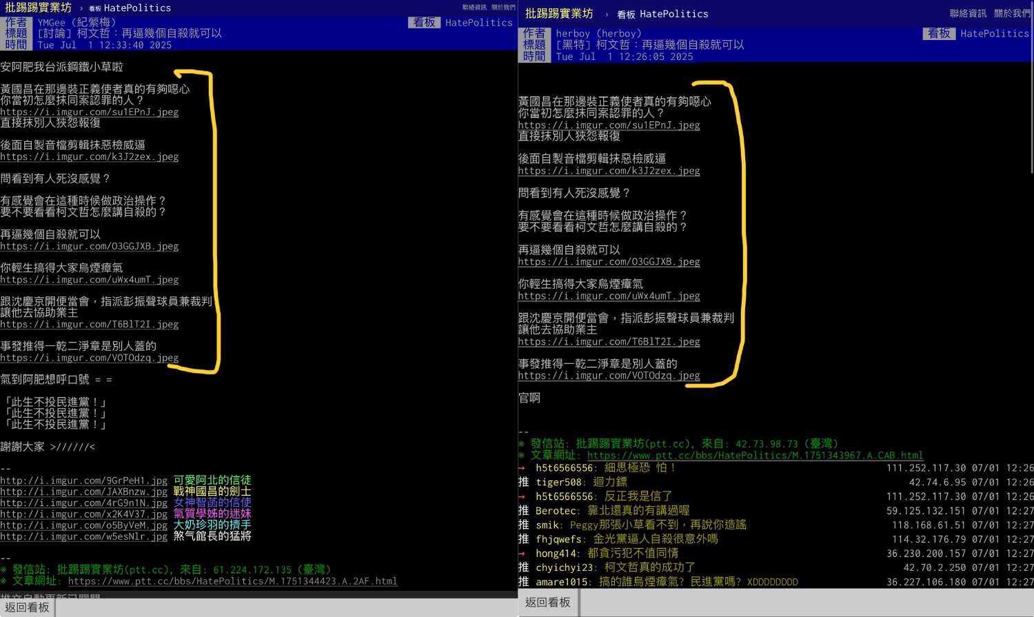
Task: Click 官啊 line in right post
Action: pyautogui.click(x=529, y=398)
